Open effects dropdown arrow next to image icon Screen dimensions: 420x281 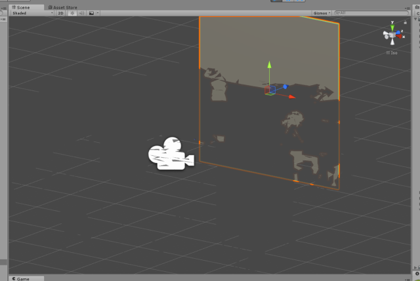tap(98, 13)
